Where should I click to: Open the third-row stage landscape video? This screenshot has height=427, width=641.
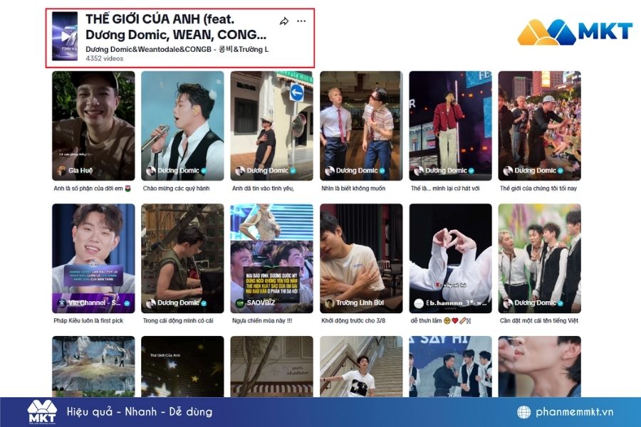click(x=93, y=367)
